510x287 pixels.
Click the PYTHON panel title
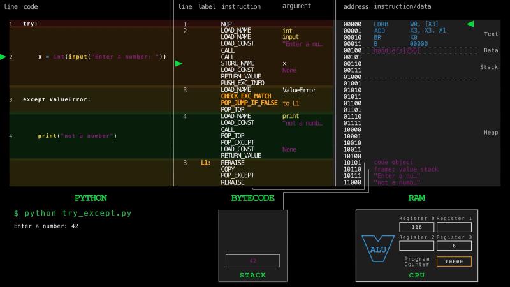91,198
